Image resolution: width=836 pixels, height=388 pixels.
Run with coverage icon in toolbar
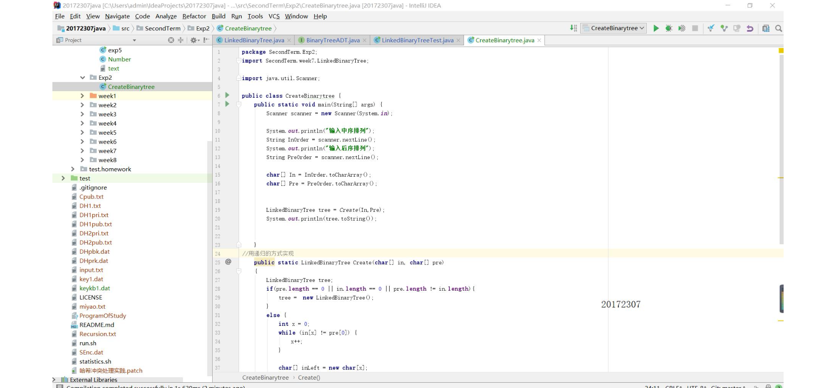(681, 28)
